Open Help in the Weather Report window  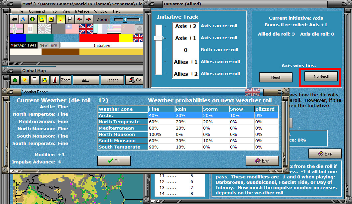[x=262, y=161]
